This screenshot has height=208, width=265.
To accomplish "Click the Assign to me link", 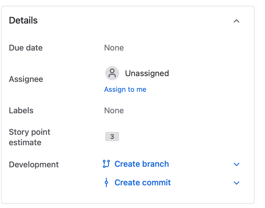I will pos(125,89).
